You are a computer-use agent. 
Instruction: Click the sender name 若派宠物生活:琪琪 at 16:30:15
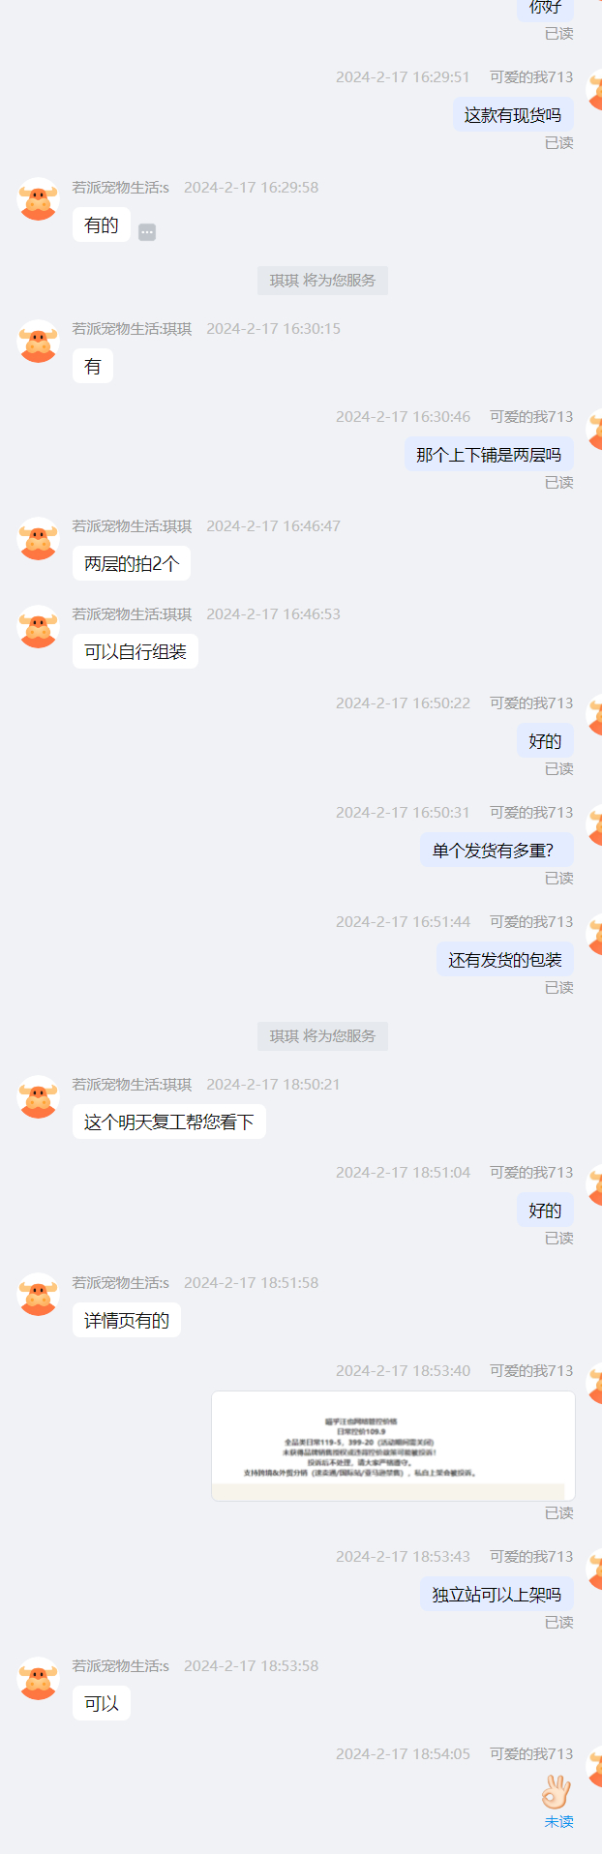click(132, 329)
